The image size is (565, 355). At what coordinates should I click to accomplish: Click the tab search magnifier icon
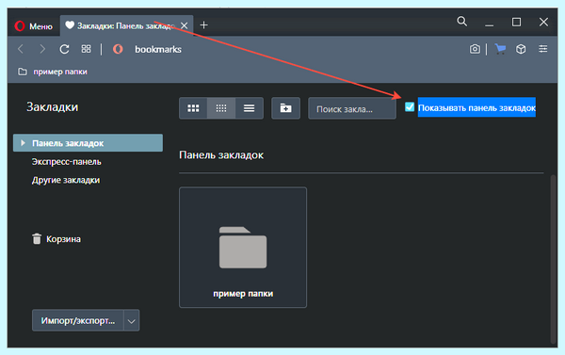(462, 22)
